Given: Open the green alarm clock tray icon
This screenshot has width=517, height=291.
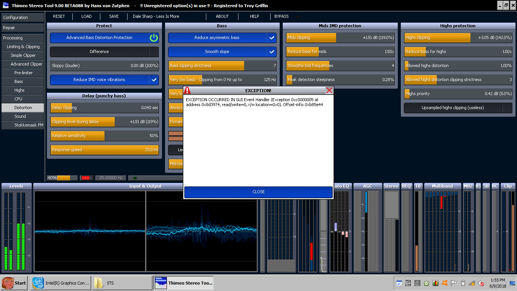Looking at the screenshot, I should pyautogui.click(x=427, y=283).
